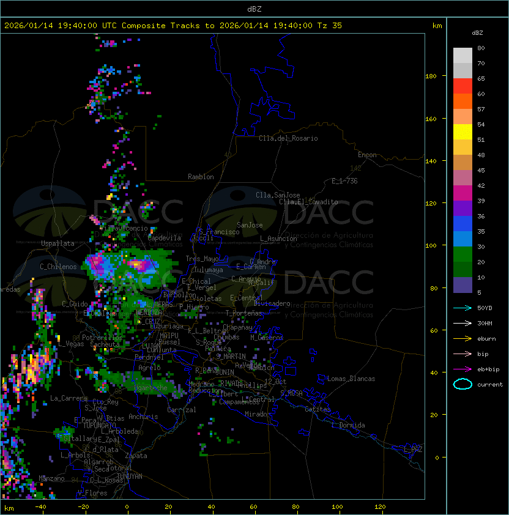This screenshot has height=515, width=509.
Task: Click the pink bip arrow in legend
Action: (463, 354)
